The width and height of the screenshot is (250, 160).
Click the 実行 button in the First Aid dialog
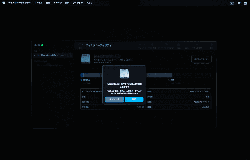134,99
